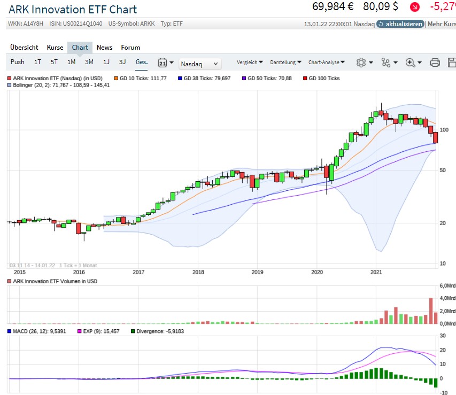Switch to the News tab

point(104,47)
